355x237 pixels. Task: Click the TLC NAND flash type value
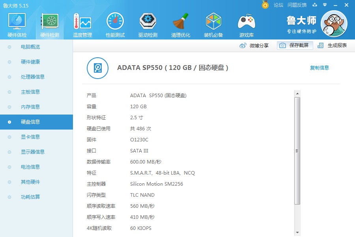[142, 195]
